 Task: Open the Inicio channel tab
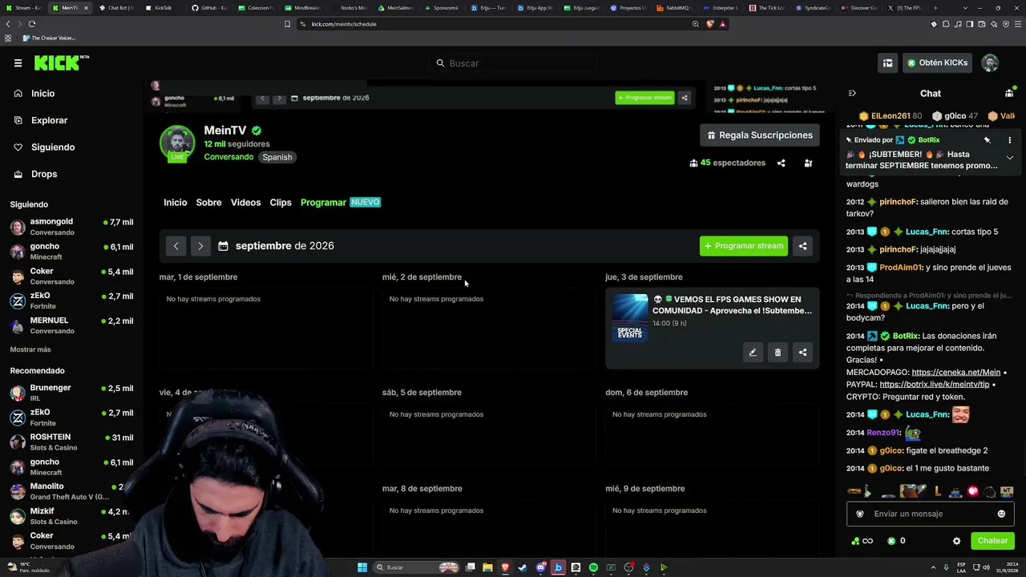(x=175, y=203)
